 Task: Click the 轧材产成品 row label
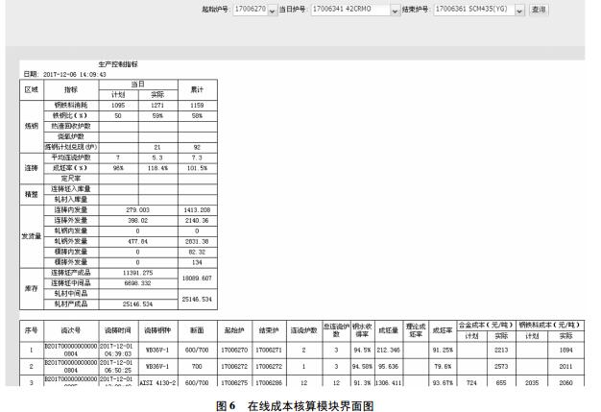70,303
